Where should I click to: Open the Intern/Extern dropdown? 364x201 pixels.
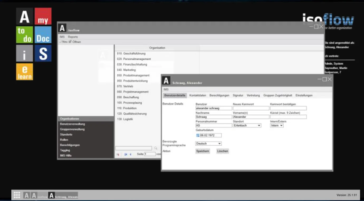(x=277, y=126)
